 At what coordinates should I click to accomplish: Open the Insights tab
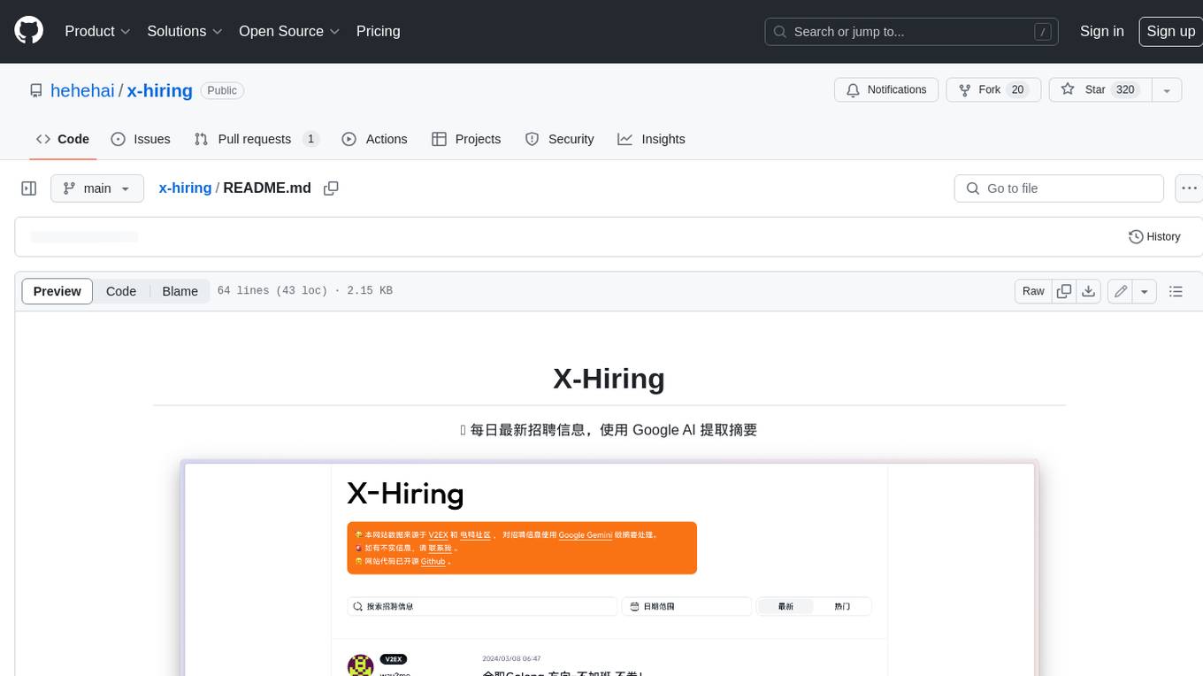[x=651, y=139]
